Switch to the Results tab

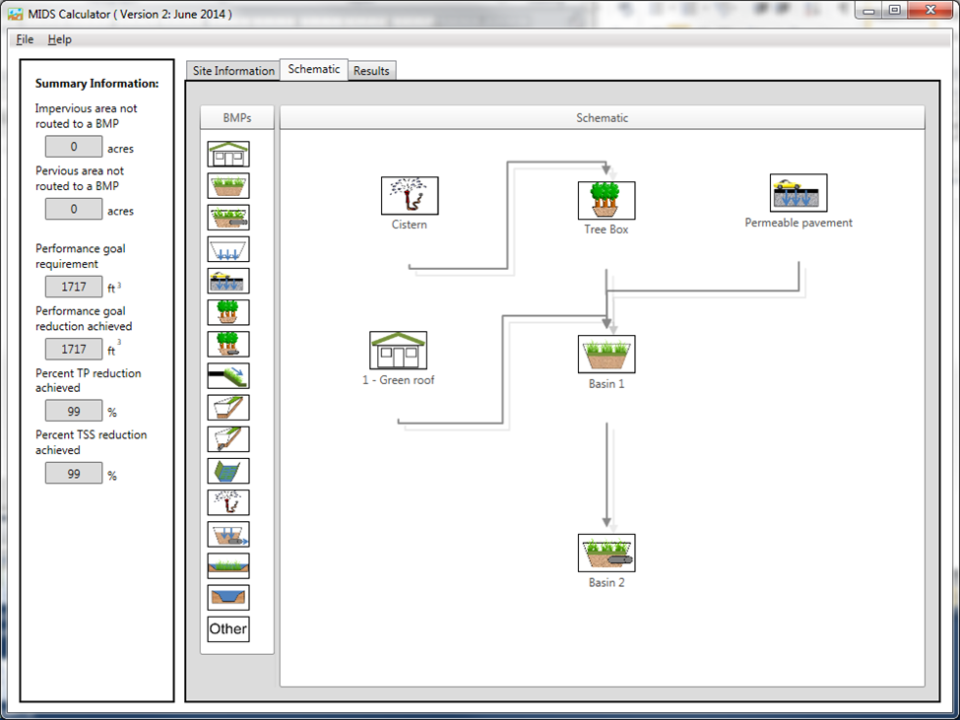click(x=371, y=71)
